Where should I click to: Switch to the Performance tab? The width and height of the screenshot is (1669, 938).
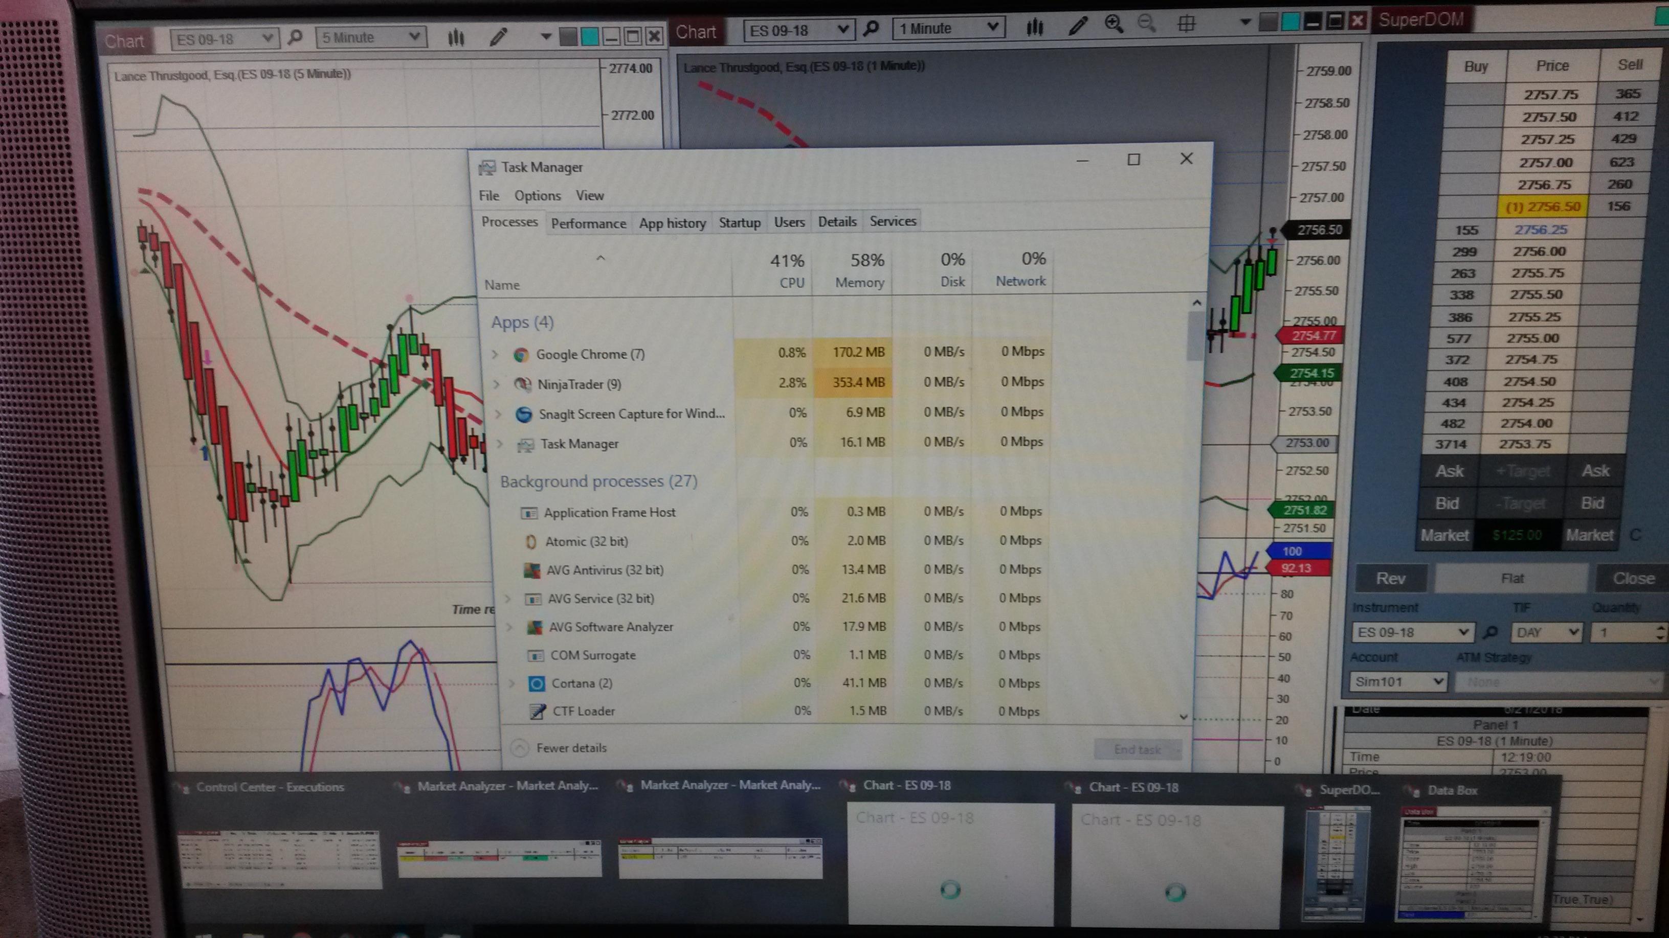tap(588, 223)
